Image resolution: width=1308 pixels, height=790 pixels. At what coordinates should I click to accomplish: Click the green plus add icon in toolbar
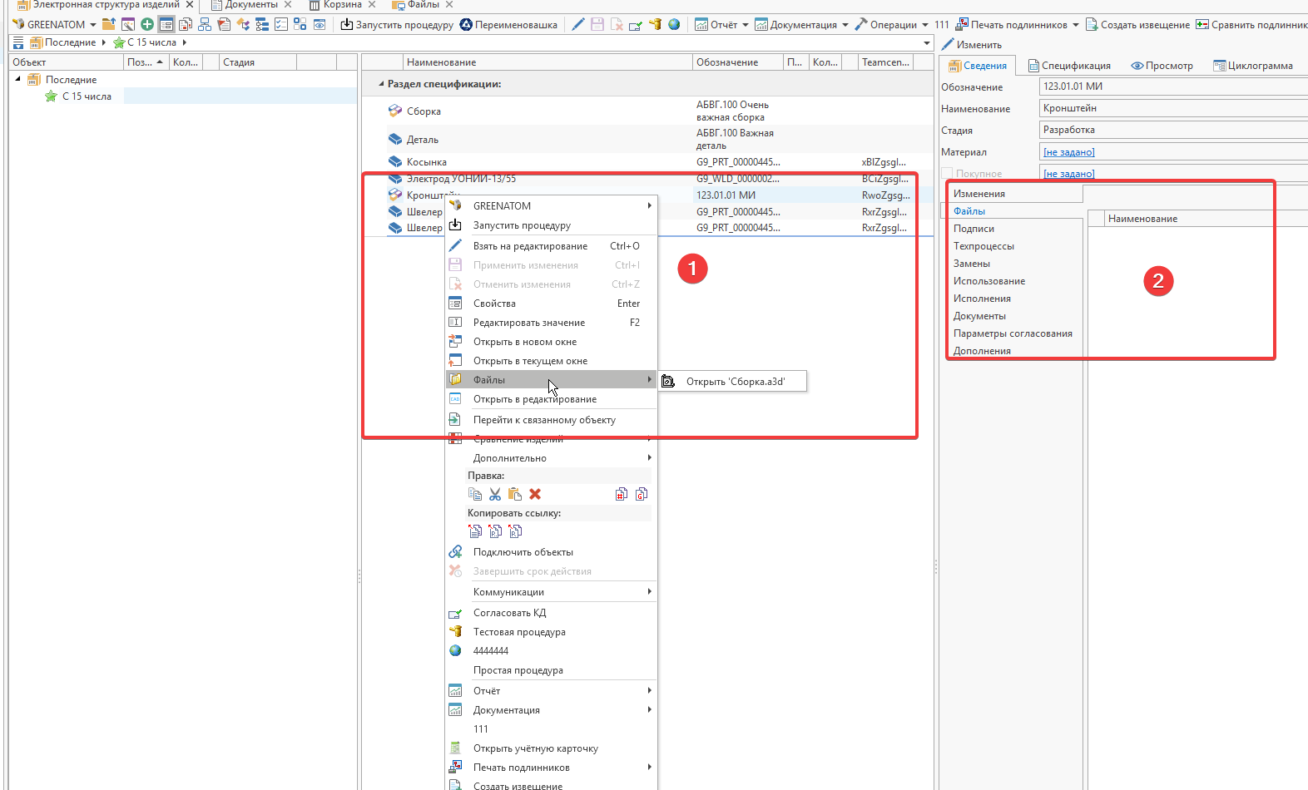147,24
